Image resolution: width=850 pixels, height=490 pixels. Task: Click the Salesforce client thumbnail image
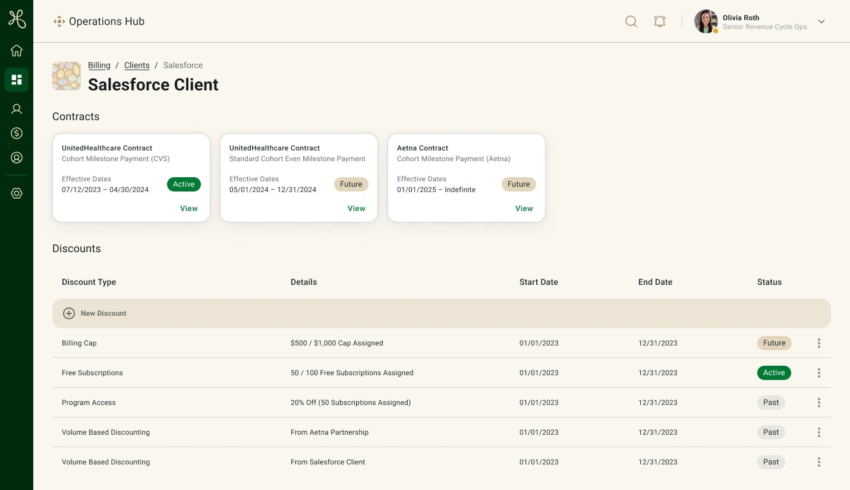pos(67,76)
